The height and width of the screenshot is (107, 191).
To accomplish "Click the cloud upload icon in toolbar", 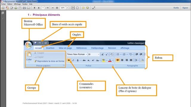I will pos(16,8).
